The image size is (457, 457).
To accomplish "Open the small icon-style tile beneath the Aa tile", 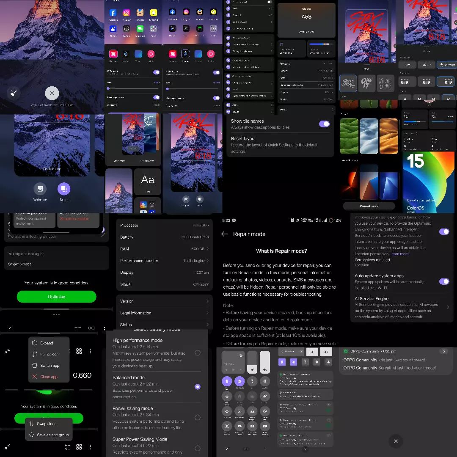I will [148, 206].
